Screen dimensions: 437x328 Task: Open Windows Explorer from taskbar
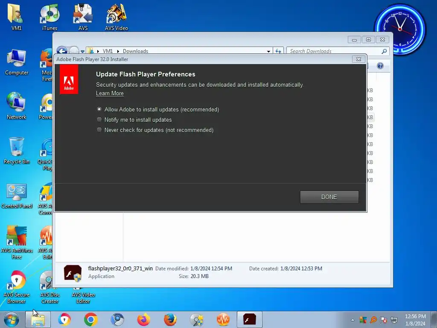click(38, 319)
